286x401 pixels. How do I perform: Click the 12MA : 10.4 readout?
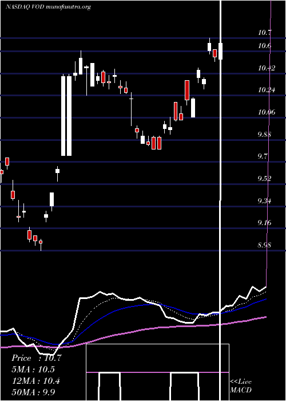click(x=35, y=381)
